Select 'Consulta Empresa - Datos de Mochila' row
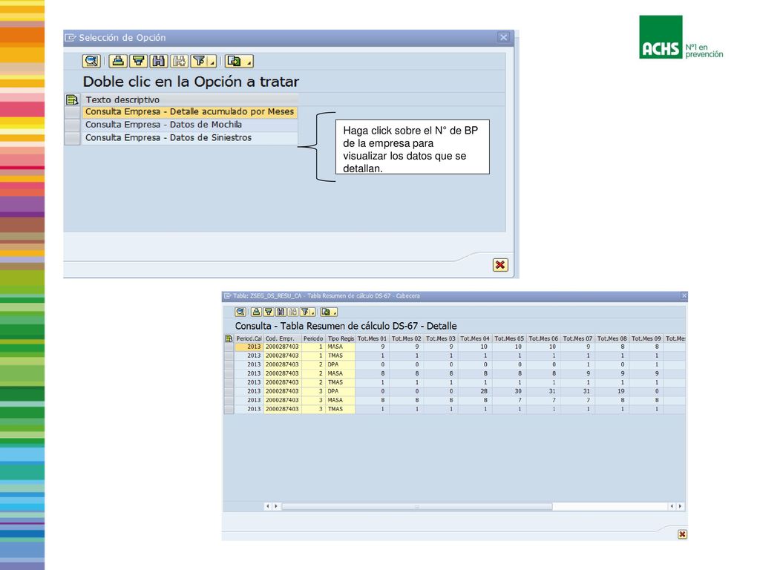 (x=189, y=125)
